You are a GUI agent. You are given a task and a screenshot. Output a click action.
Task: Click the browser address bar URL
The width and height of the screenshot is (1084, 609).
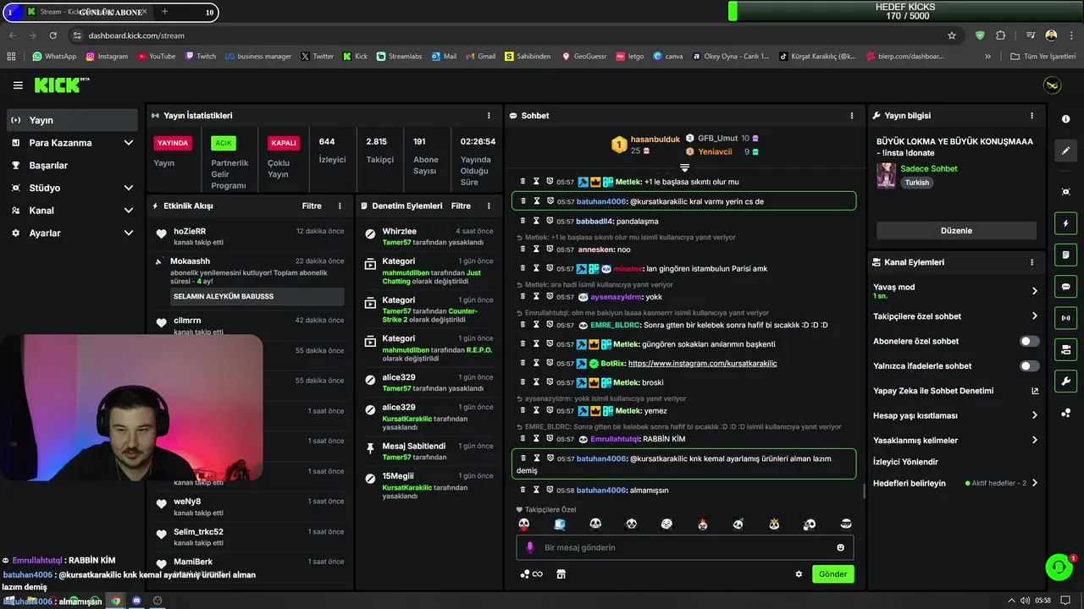pyautogui.click(x=136, y=36)
